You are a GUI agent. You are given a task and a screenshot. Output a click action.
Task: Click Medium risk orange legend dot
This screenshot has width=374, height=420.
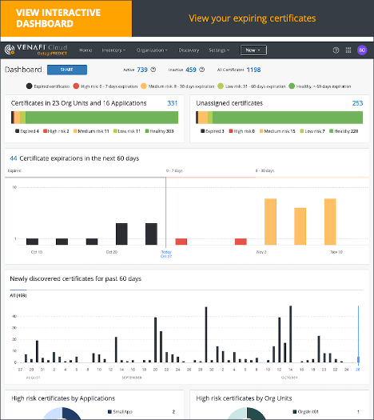[144, 86]
